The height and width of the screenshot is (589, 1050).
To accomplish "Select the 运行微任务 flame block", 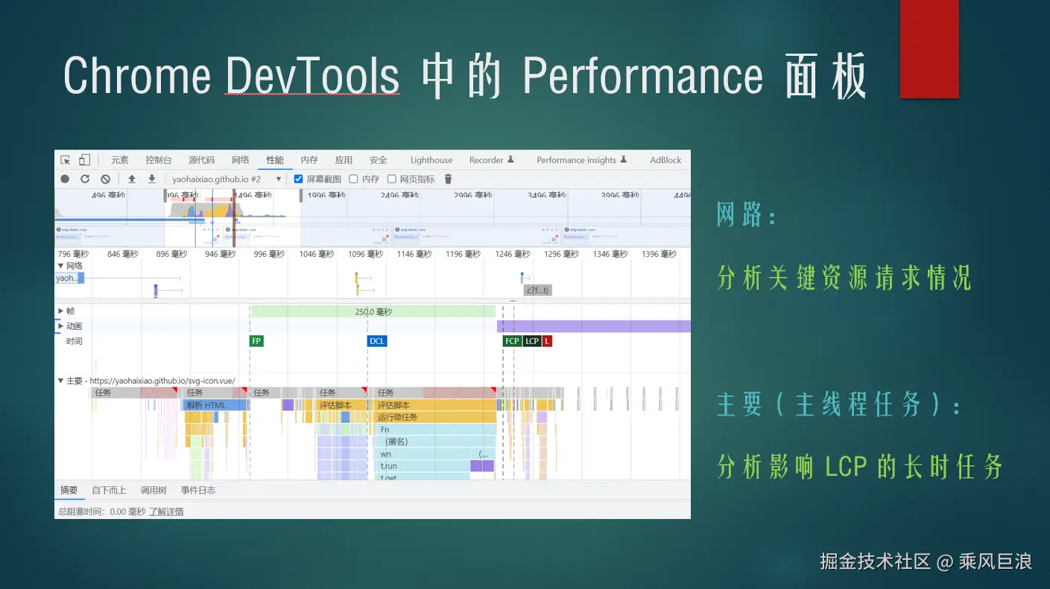I will pos(435,417).
